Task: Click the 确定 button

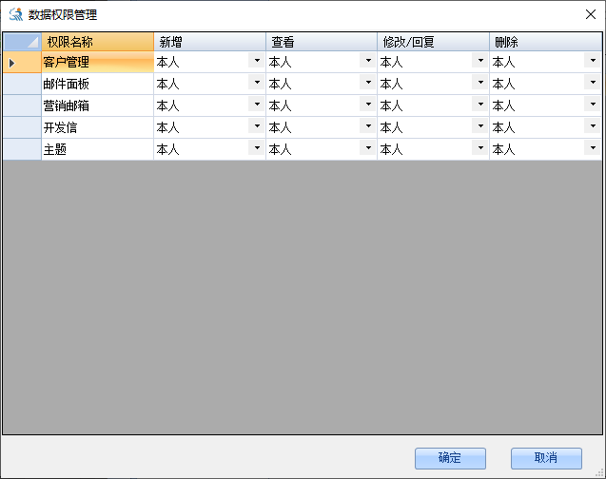Action: tap(450, 458)
